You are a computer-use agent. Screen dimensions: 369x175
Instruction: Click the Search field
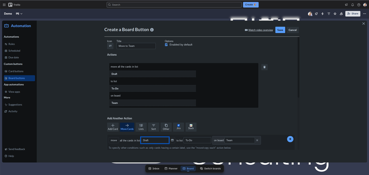coord(174,5)
